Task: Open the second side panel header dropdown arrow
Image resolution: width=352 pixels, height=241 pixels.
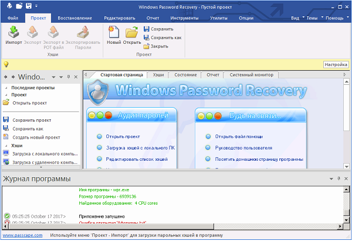Action: pyautogui.click(x=61, y=77)
